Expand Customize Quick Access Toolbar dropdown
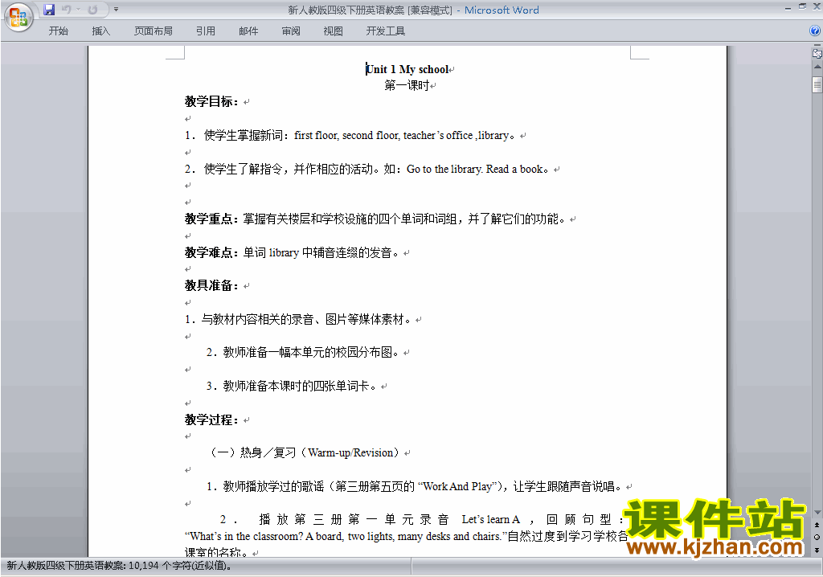Viewport: 823px width, 577px height. [116, 10]
